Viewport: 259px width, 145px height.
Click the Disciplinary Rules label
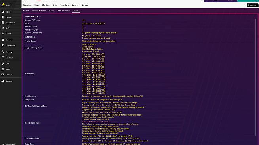32,123
